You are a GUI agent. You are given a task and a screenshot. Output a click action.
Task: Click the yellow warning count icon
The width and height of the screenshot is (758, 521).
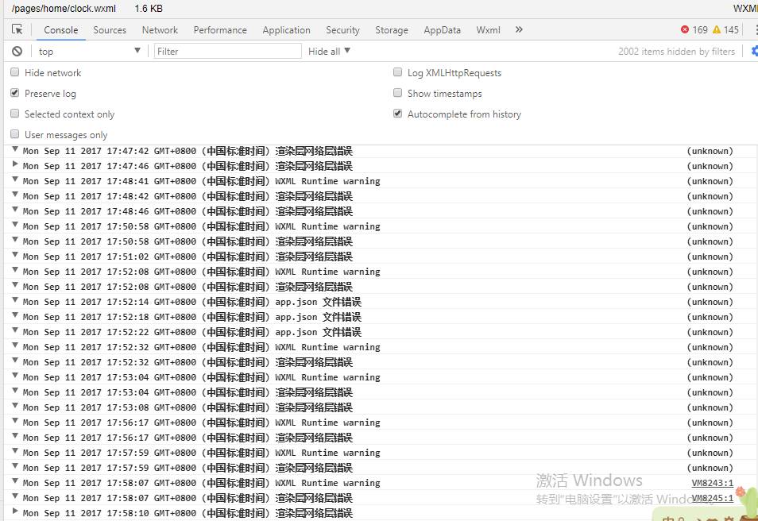click(717, 29)
